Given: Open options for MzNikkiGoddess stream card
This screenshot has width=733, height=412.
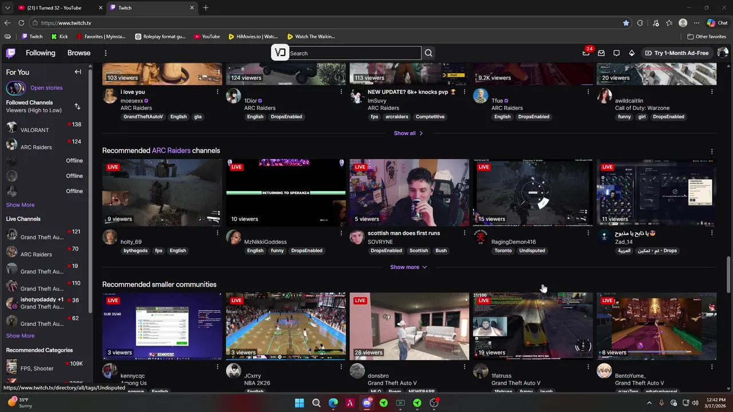Looking at the screenshot, I should 341,233.
